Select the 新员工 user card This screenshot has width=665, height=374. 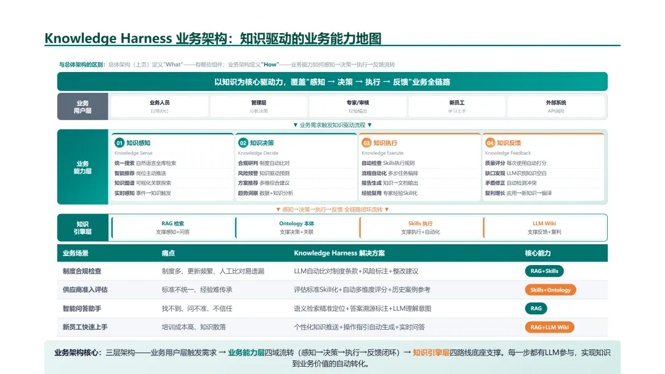pos(457,106)
